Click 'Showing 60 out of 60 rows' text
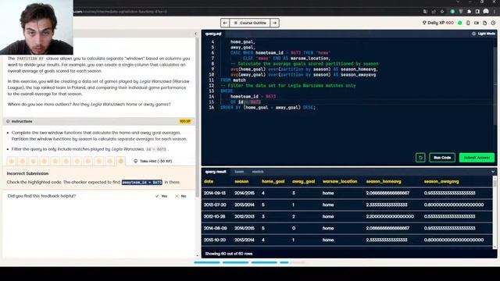The width and height of the screenshot is (500, 281). 229,254
